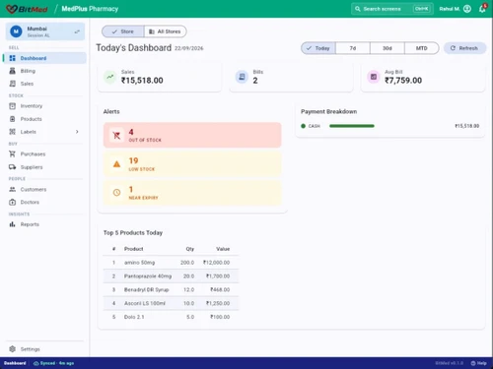Click the Bills receipt card icon
The height and width of the screenshot is (369, 493).
tap(242, 77)
